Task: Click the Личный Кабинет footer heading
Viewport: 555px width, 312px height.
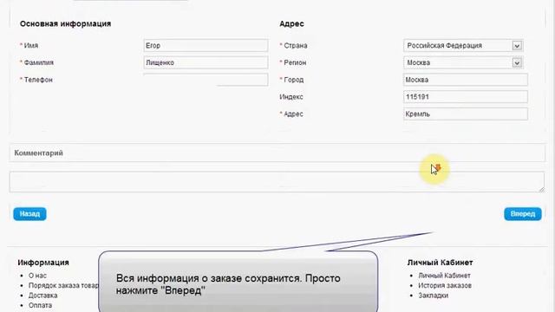Action: click(x=440, y=263)
